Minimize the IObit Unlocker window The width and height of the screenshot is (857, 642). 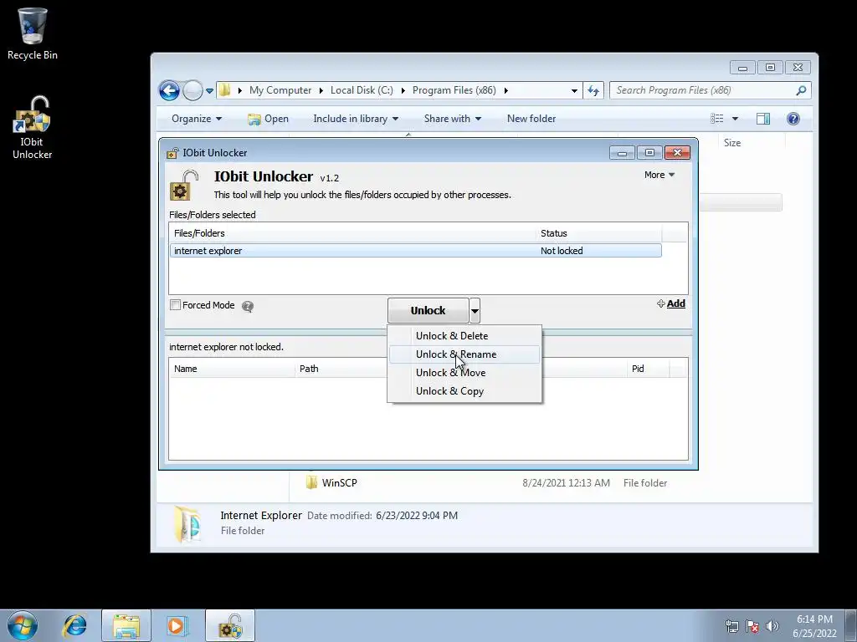point(622,153)
